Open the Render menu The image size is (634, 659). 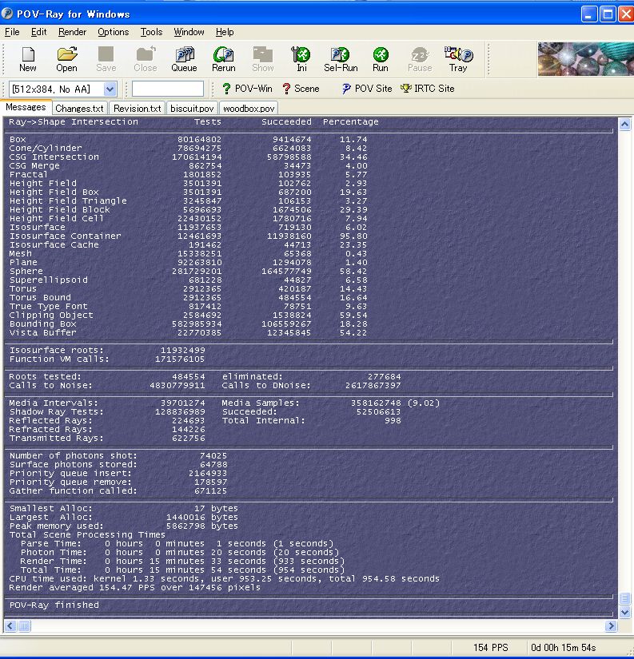click(x=73, y=32)
